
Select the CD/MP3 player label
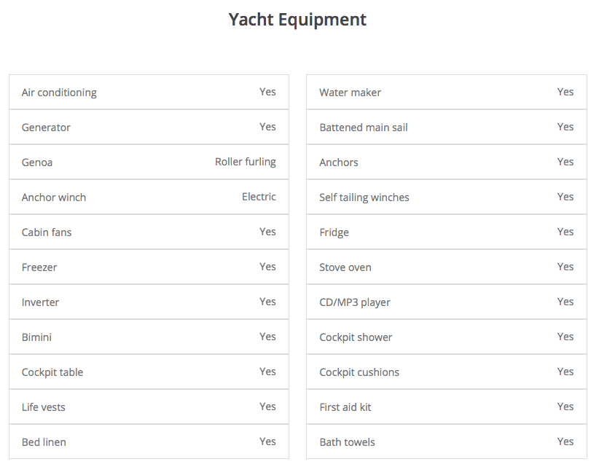click(x=355, y=302)
